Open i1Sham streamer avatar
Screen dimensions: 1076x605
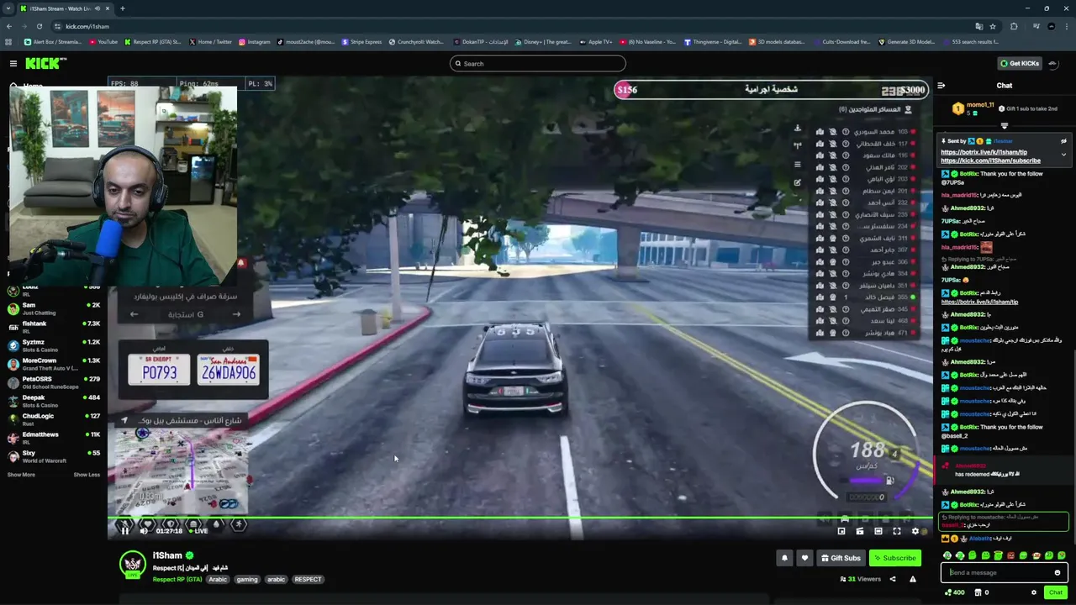click(x=132, y=565)
